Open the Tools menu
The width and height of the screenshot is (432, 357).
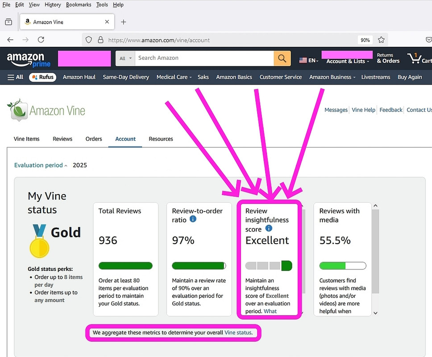[102, 4]
